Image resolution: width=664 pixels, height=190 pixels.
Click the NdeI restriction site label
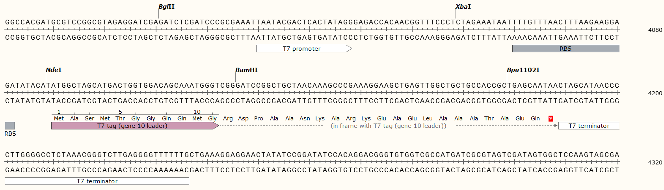click(54, 70)
